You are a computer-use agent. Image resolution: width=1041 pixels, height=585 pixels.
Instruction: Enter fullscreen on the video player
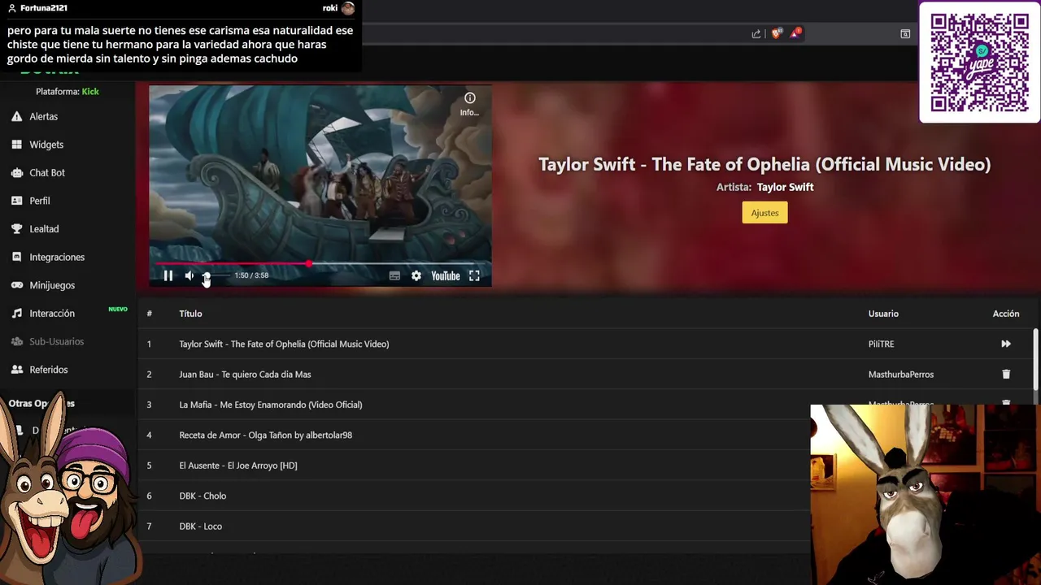pos(474,276)
